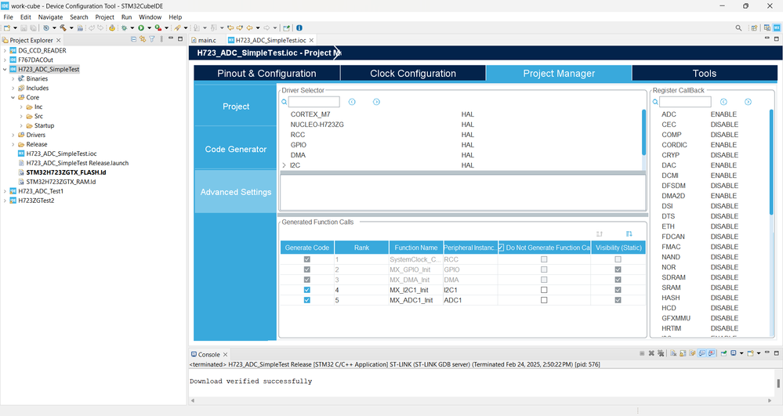783x416 pixels.
Task: Click the New project toolbar icon
Action: [7, 28]
